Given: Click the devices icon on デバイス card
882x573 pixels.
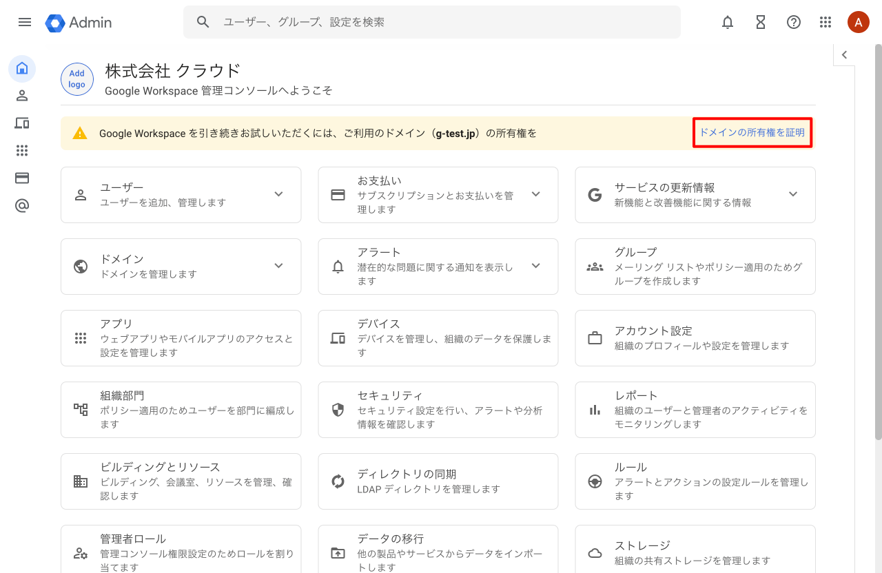Looking at the screenshot, I should coord(338,338).
